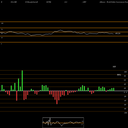Click the MR axis label 100

point(125,72)
